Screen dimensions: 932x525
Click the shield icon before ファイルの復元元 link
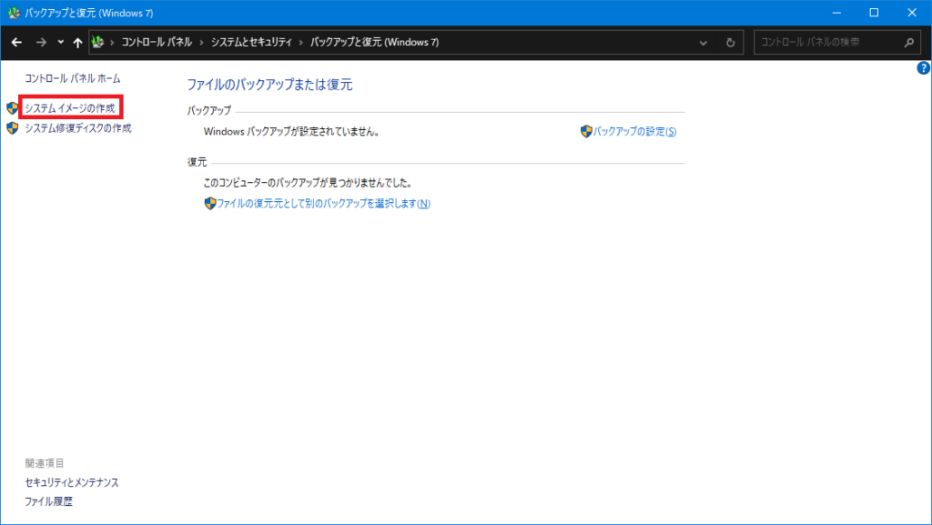pos(210,204)
